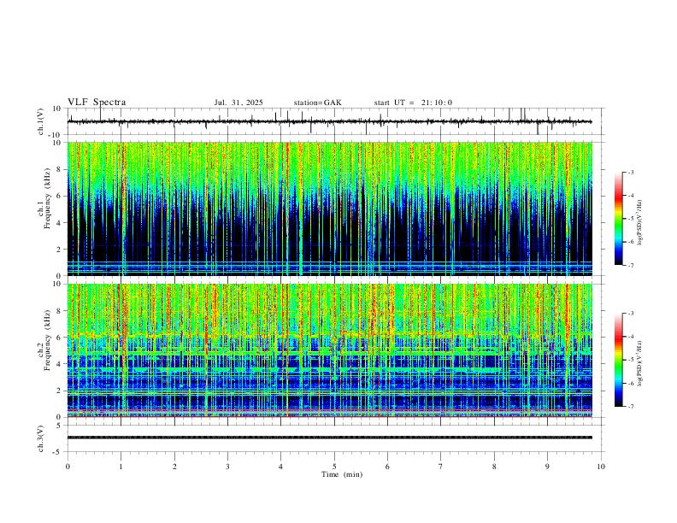Click the ch.1 spectrogram plot
Image resolution: width=677 pixels, height=523 pixels.
coord(329,209)
